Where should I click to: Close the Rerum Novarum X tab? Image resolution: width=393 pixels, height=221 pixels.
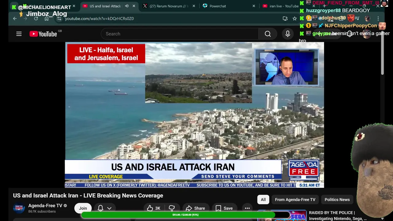pyautogui.click(x=194, y=6)
